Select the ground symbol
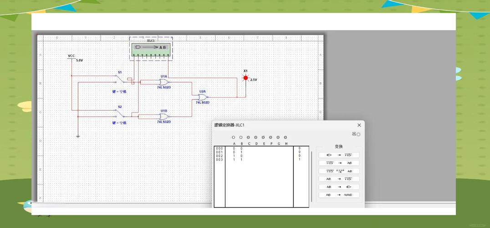Viewport: 490px width, 228px height. (78, 136)
